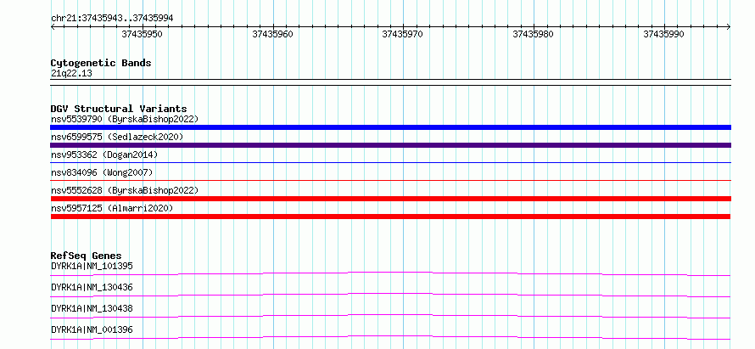The height and width of the screenshot is (349, 755).
Task: Open variant label nsv953362 (Dogan2014)
Action: (104, 155)
